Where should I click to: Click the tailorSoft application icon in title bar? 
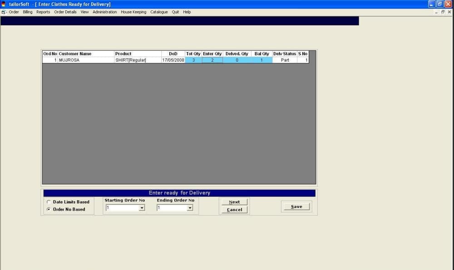click(x=4, y=4)
